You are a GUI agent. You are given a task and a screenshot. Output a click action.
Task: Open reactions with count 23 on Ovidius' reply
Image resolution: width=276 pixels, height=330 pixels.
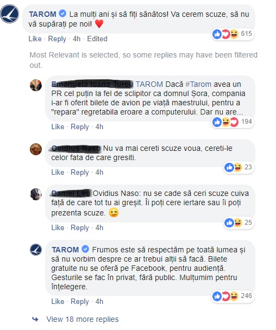click(239, 167)
